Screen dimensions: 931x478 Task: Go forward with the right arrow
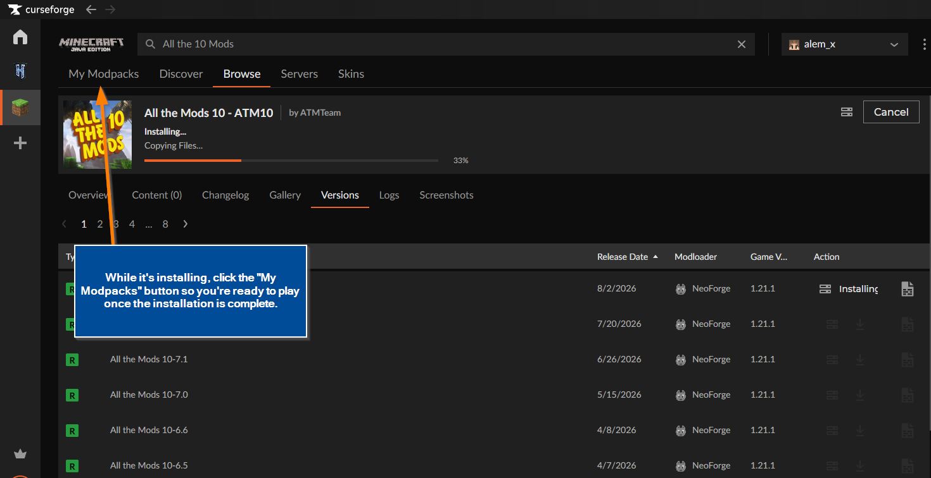(x=110, y=9)
